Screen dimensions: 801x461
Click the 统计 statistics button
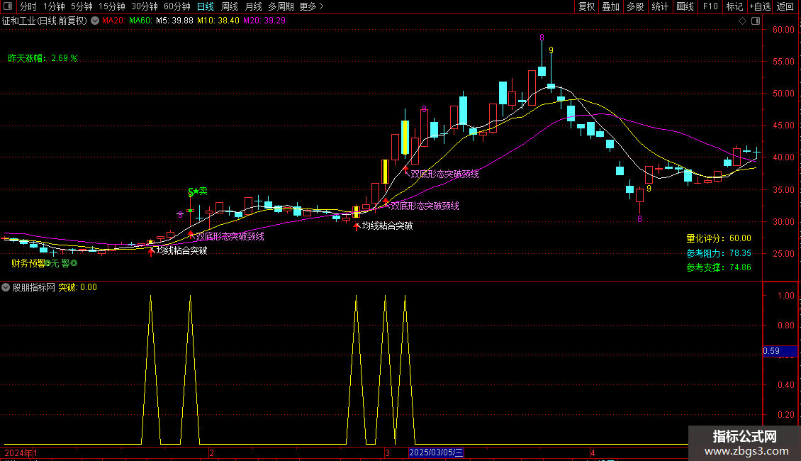click(x=659, y=6)
